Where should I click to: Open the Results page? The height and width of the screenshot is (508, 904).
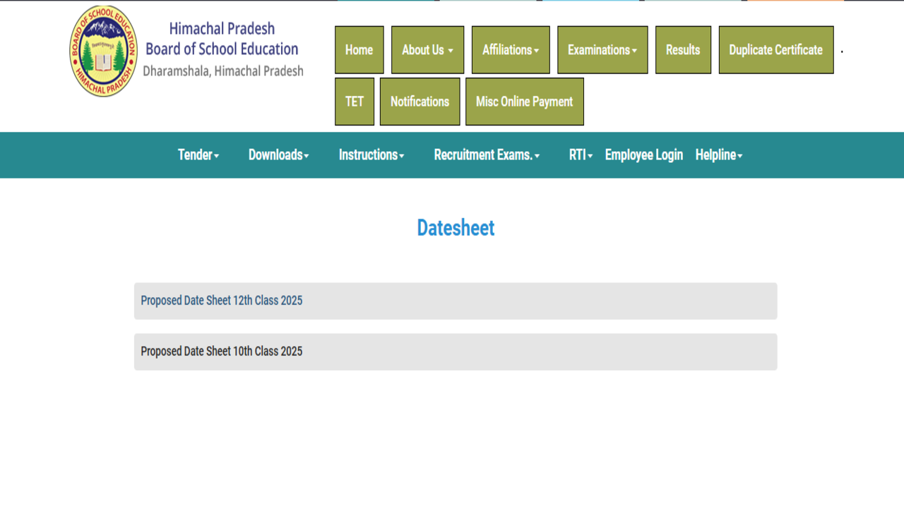682,50
